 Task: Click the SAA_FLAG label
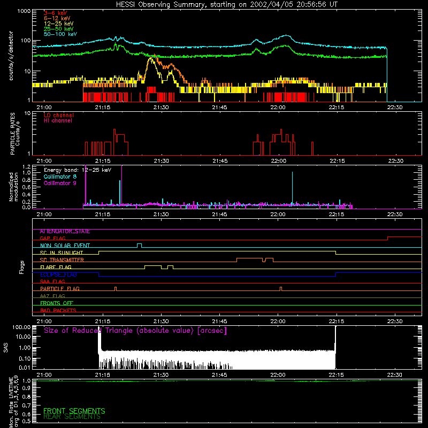point(52,282)
